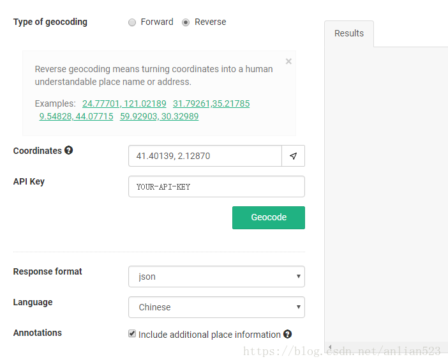Open the Response format json dropdown

[216, 277]
